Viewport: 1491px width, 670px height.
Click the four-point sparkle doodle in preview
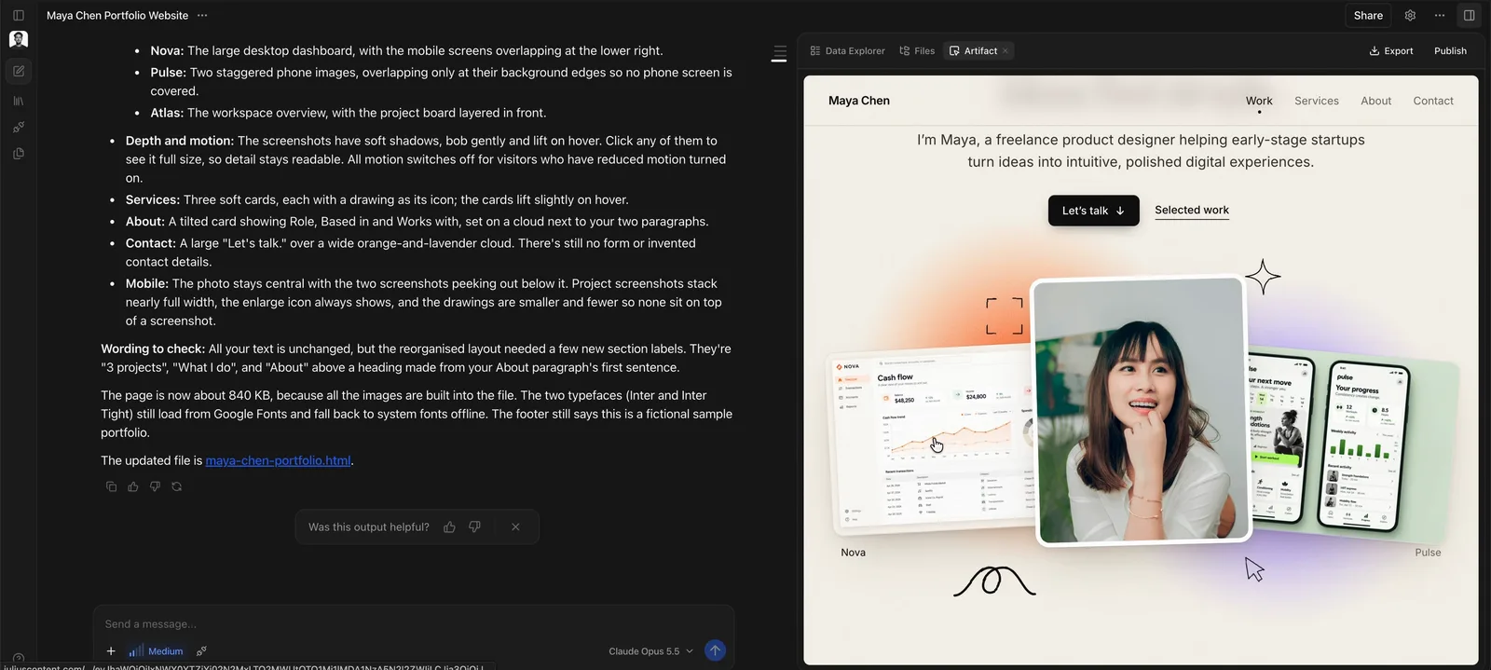(x=1263, y=277)
